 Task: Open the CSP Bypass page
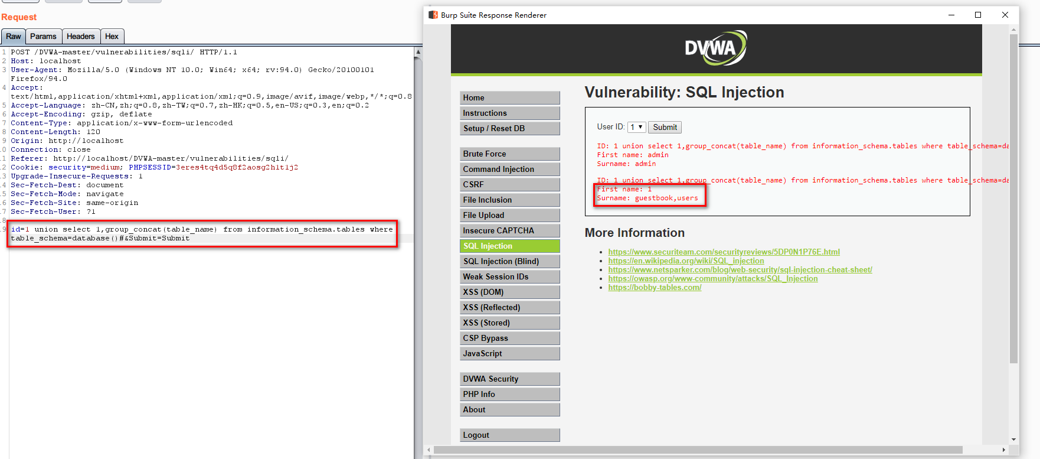pos(510,338)
